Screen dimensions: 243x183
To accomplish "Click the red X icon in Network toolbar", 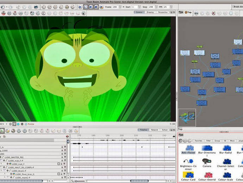I will (213, 13).
